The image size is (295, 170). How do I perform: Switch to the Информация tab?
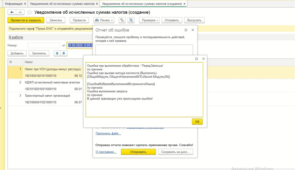click(x=14, y=4)
